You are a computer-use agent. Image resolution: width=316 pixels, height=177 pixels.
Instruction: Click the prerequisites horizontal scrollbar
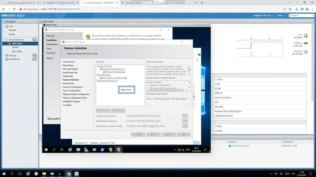(167, 90)
